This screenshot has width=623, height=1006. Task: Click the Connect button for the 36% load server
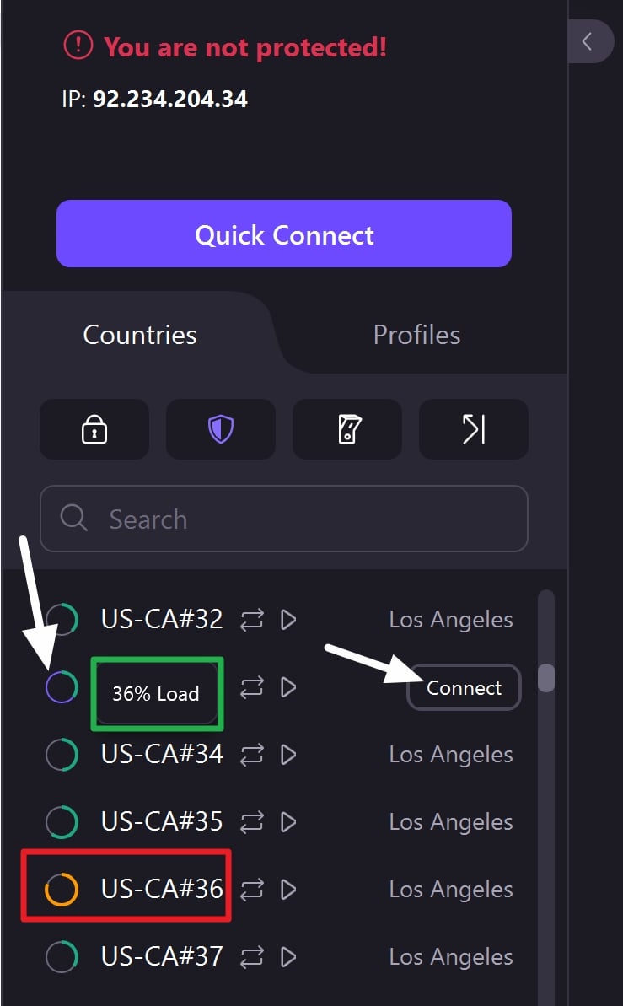tap(464, 688)
